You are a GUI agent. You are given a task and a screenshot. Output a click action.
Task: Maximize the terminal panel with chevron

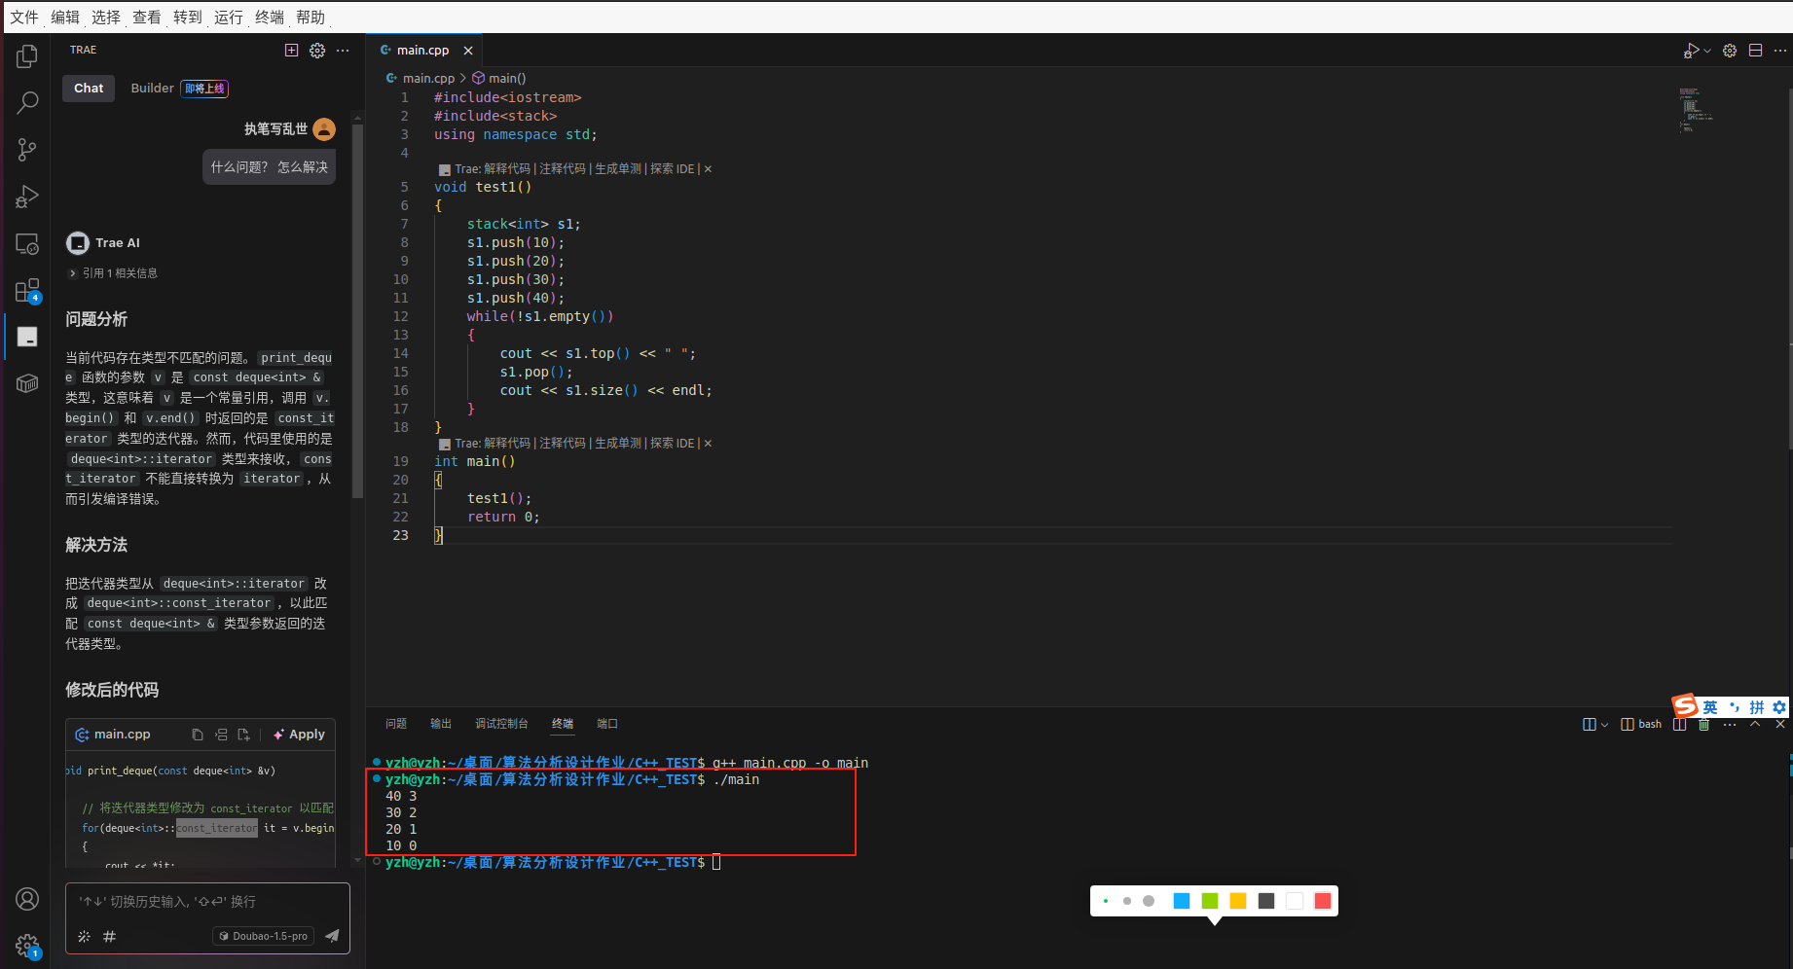[x=1755, y=724]
